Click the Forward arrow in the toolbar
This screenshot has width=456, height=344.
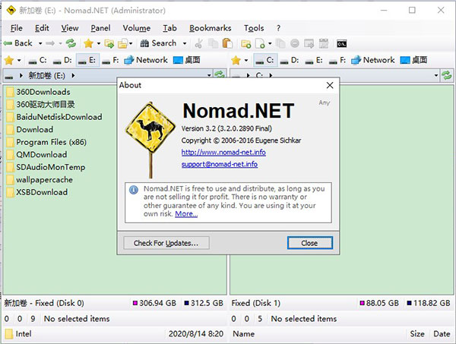pyautogui.click(x=50, y=43)
